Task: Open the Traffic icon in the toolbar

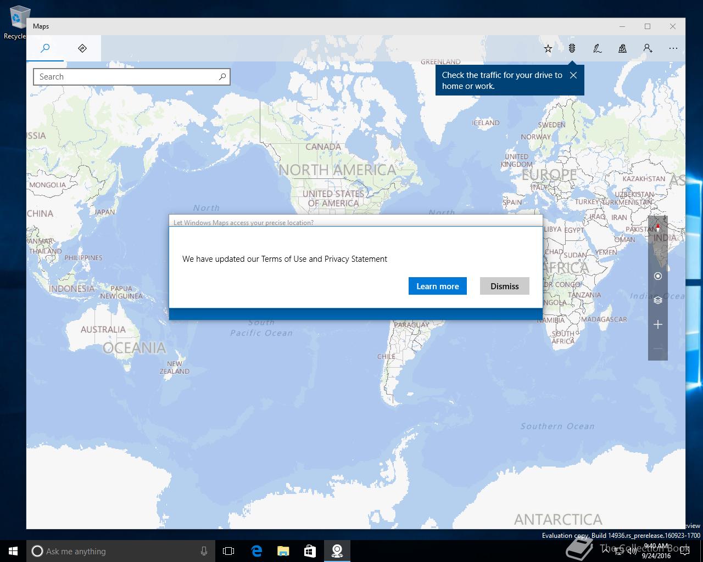Action: (572, 48)
